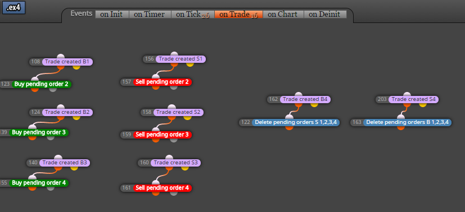465x212 pixels.
Task: Click block ID 156 label
Action: (149, 59)
